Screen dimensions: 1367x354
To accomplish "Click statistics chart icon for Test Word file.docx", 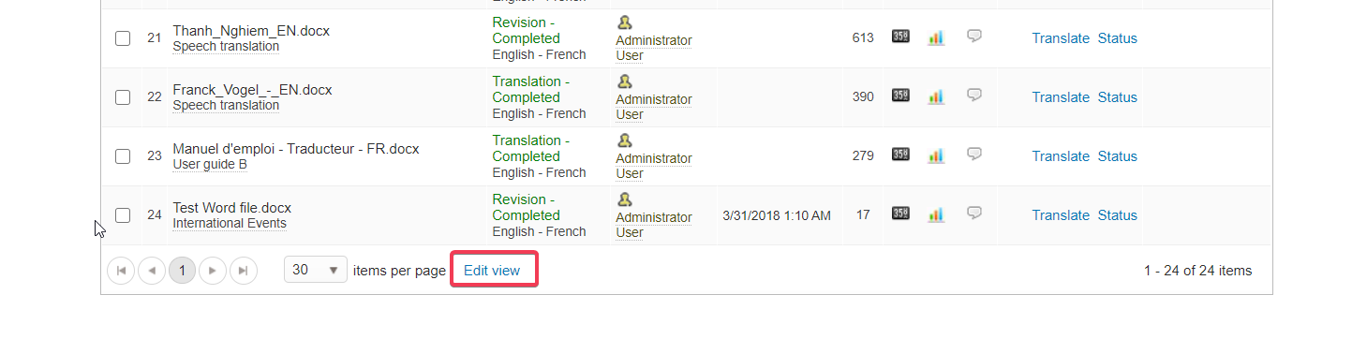I will point(936,214).
